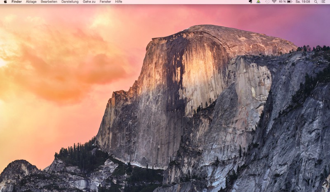Click the Evernote elephant menu bar icon
Image resolution: width=330 pixels, height=192 pixels.
250,2
